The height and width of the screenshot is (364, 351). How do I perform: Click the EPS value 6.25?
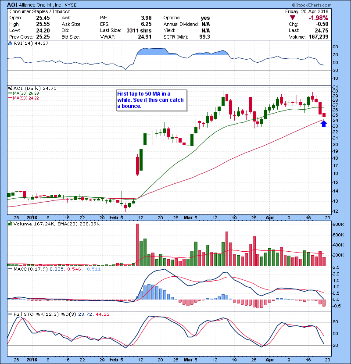point(146,24)
